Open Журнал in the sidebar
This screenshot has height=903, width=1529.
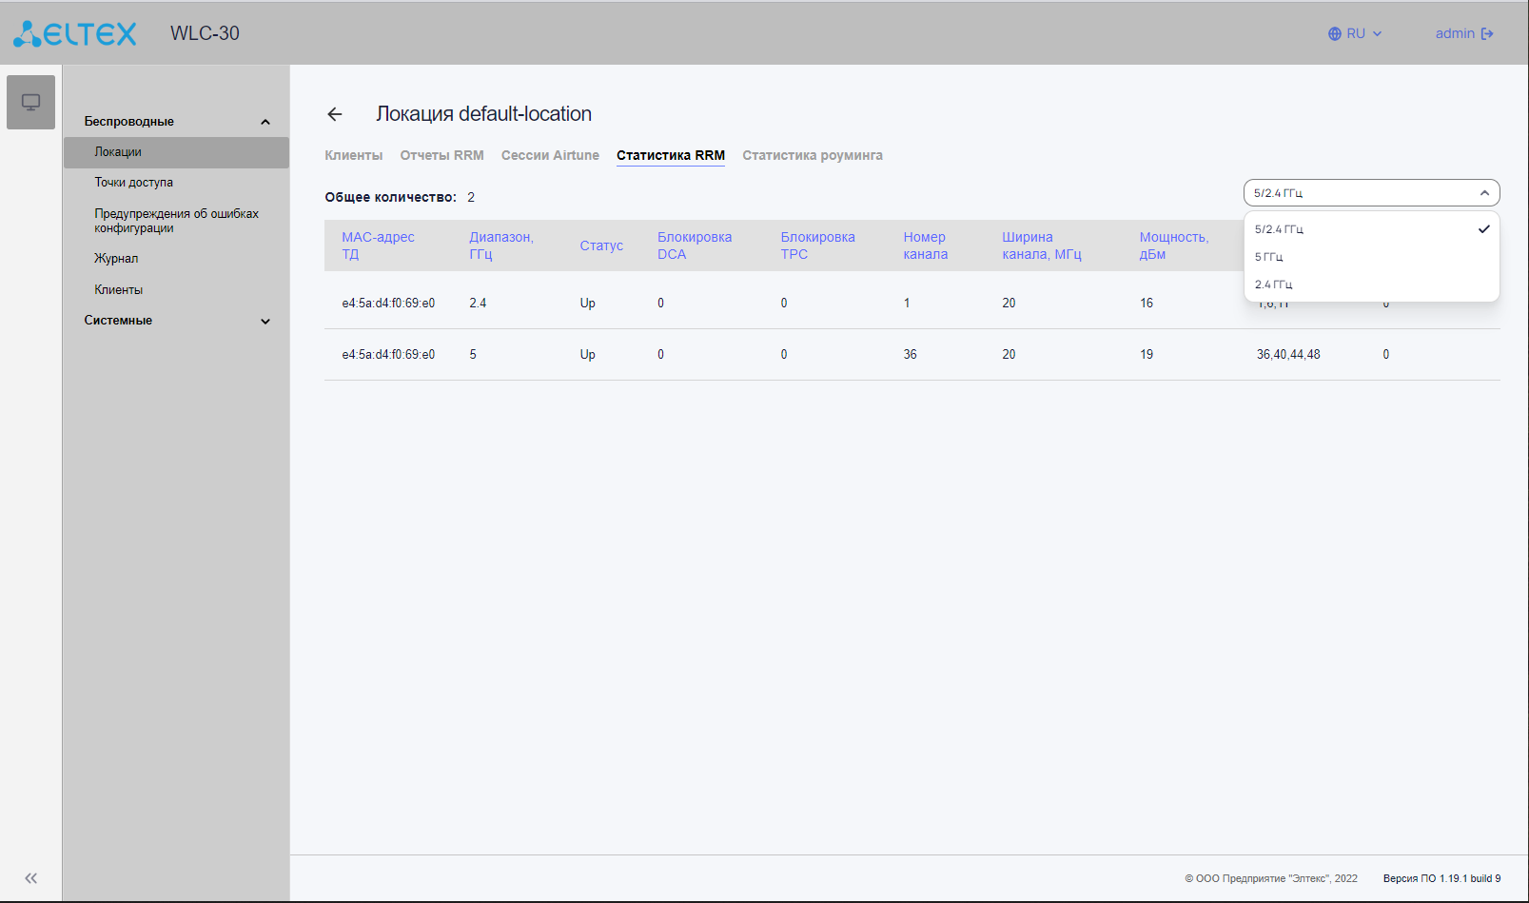116,259
